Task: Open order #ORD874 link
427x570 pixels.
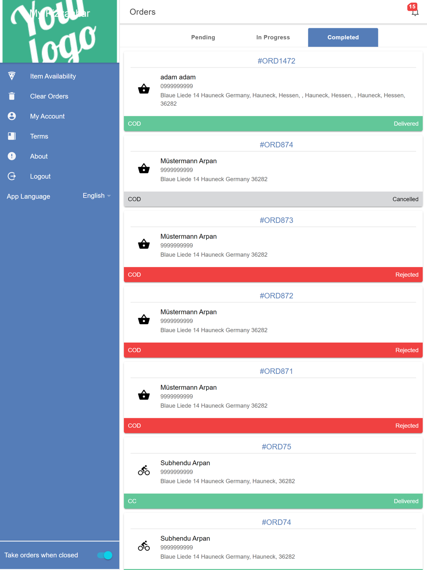Action: (276, 145)
